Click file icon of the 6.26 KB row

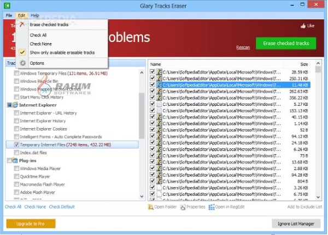click(x=159, y=149)
